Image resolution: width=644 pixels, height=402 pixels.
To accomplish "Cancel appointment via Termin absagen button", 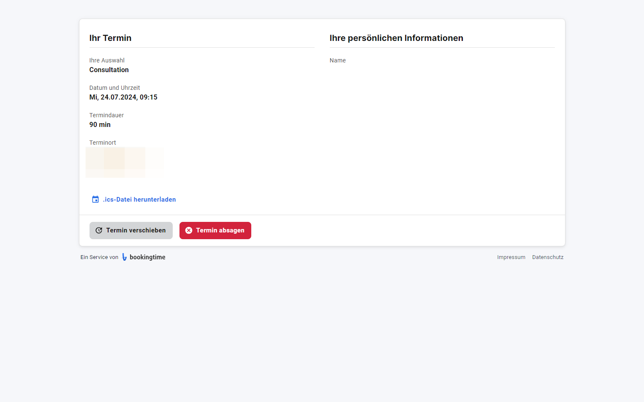I will click(215, 230).
